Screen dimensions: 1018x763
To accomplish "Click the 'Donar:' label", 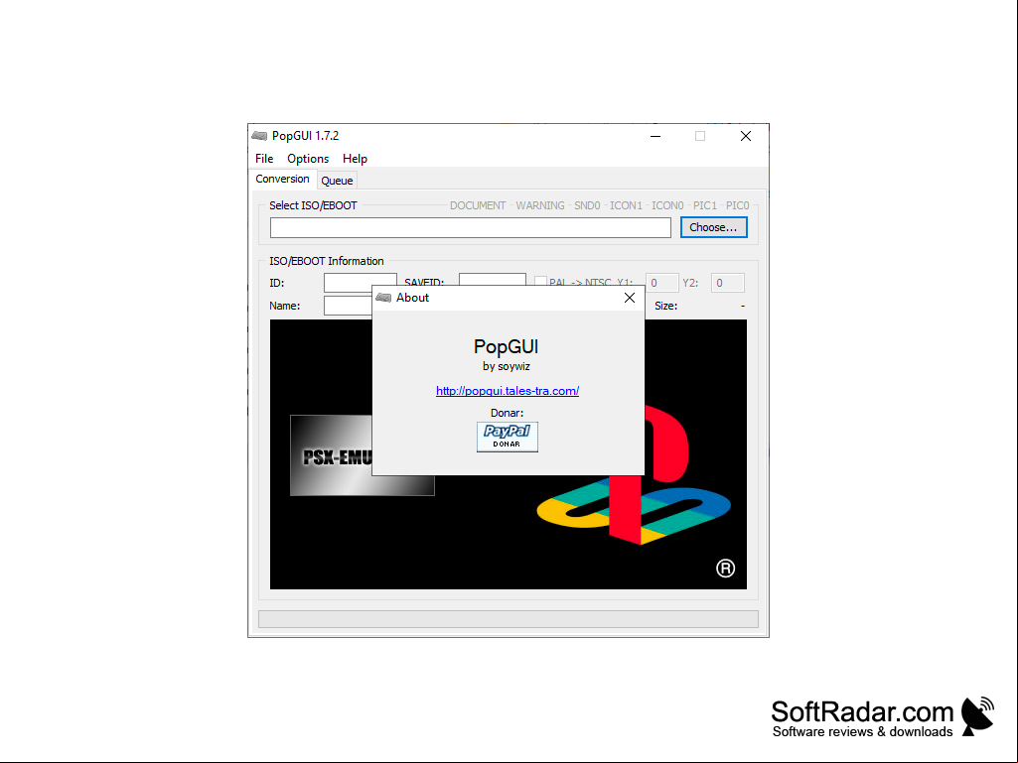I will tap(508, 413).
